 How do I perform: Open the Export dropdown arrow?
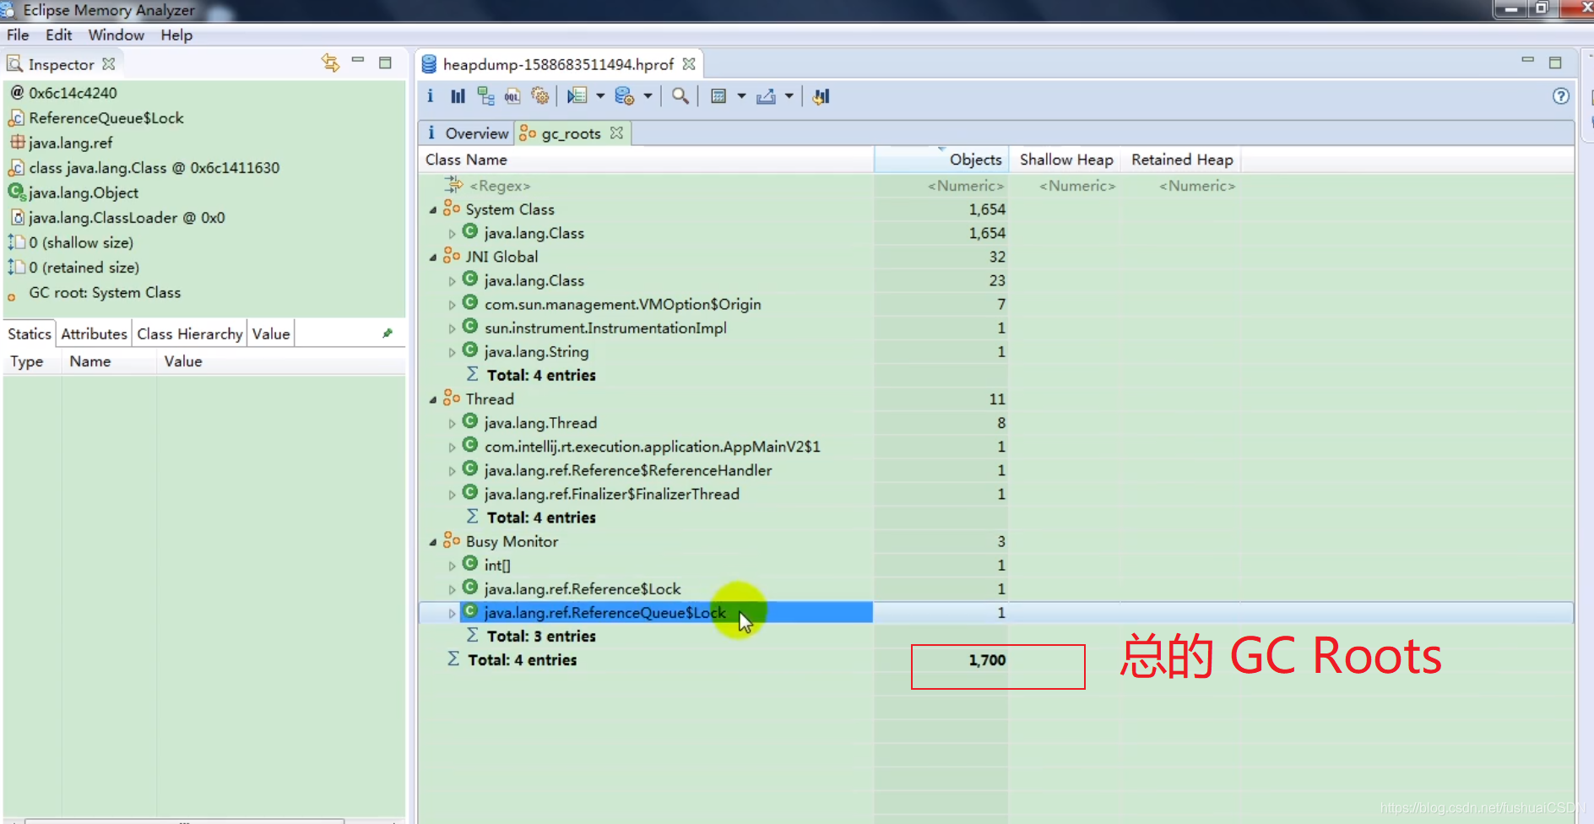[789, 96]
